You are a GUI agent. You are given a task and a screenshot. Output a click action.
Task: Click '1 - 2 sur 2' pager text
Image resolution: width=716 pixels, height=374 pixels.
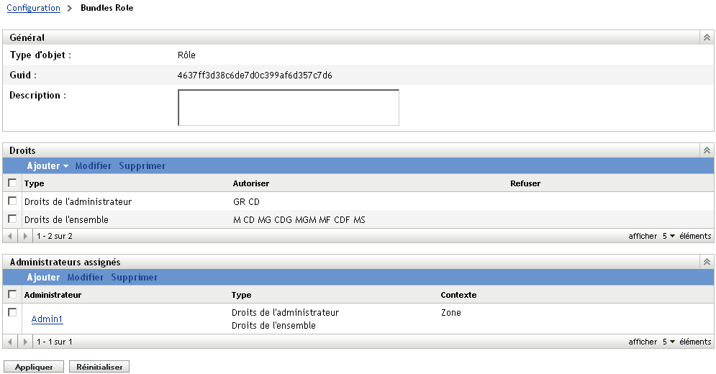click(55, 236)
